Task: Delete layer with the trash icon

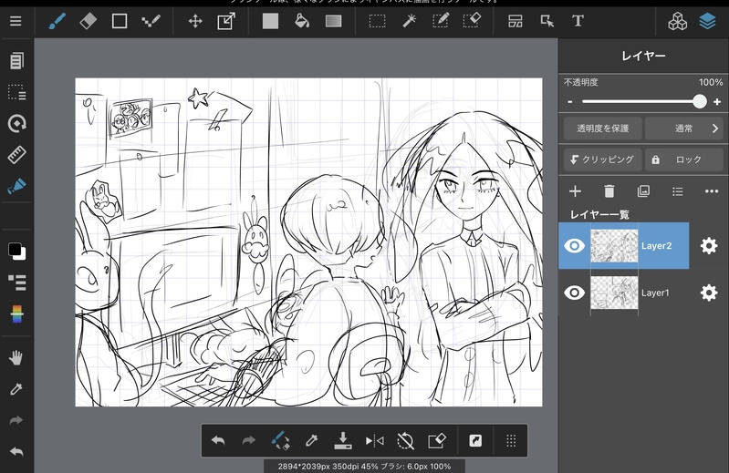Action: point(609,191)
